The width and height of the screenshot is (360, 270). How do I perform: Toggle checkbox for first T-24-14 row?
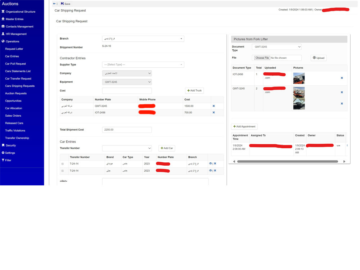coord(62,164)
